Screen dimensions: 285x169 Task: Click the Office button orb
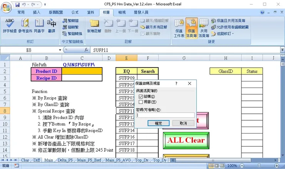click(6, 7)
